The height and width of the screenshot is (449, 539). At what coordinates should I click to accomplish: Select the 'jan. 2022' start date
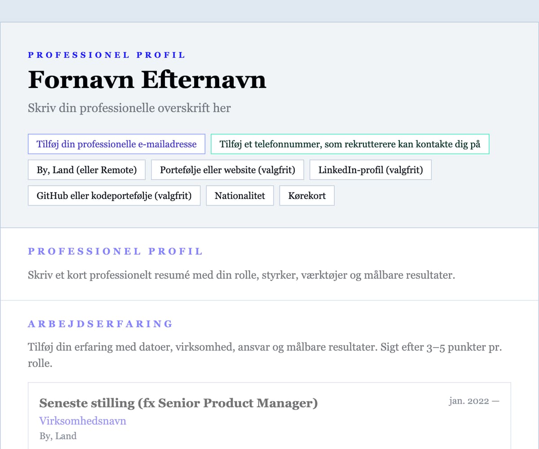tap(468, 401)
